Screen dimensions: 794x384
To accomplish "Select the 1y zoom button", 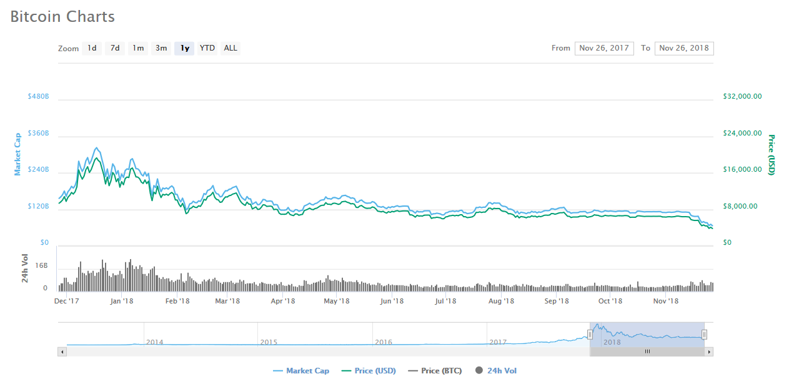I will (184, 48).
